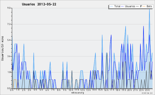Click the dark blue Usuarios legend line

coord(122,6)
